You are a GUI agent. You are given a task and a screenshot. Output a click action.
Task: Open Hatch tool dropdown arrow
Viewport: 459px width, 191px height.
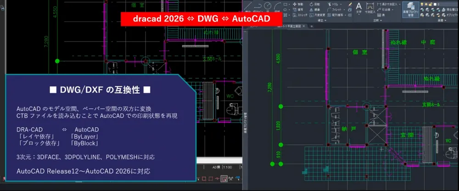pos(289,15)
